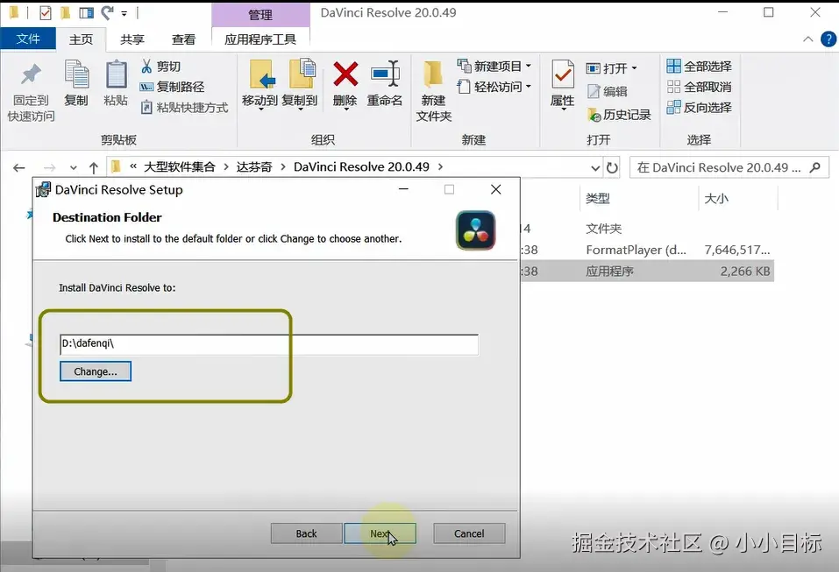
Task: Click Paste shortcut (粘贴快捷方式)
Action: (x=184, y=108)
